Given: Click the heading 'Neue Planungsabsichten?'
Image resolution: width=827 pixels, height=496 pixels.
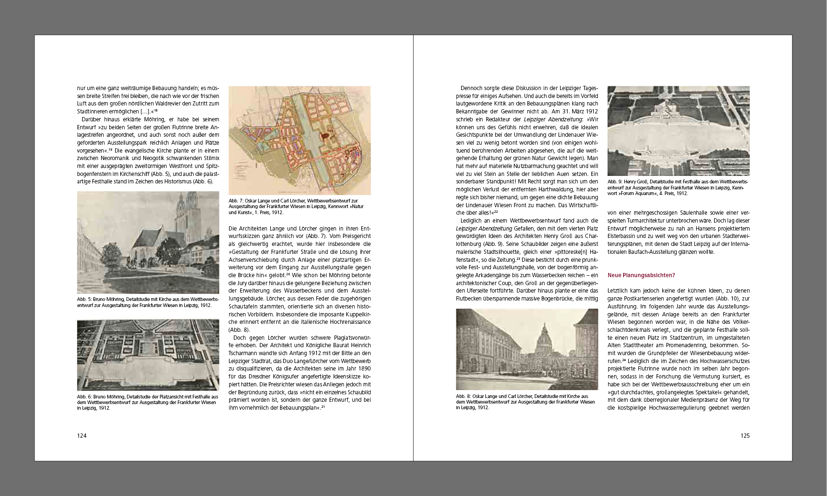Looking at the screenshot, I should click(x=641, y=275).
